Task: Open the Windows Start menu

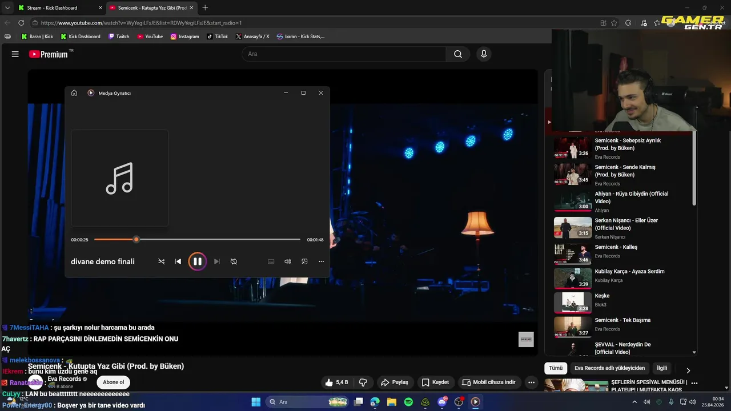Action: [x=256, y=402]
